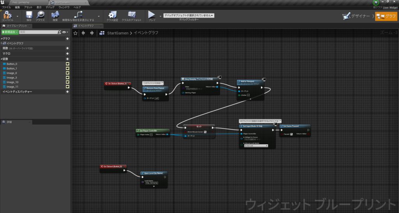The width and height of the screenshot is (399, 213).
Task: Open Class Defaults (クラスのデフォルト) in the toolbar
Action: [x=131, y=15]
